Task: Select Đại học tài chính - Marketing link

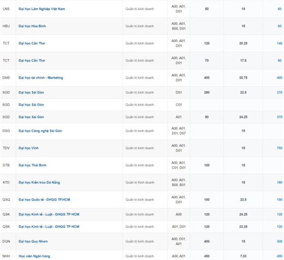Action: [x=41, y=78]
